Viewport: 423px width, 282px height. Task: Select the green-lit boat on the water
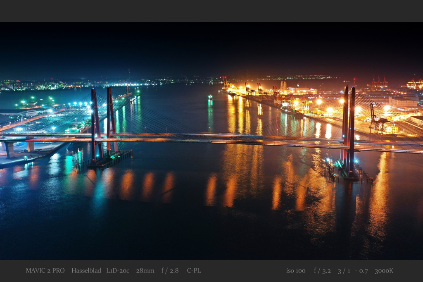coord(210,97)
